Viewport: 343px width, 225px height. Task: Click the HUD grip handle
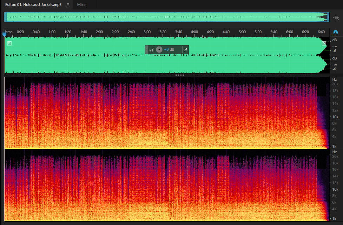[146, 50]
